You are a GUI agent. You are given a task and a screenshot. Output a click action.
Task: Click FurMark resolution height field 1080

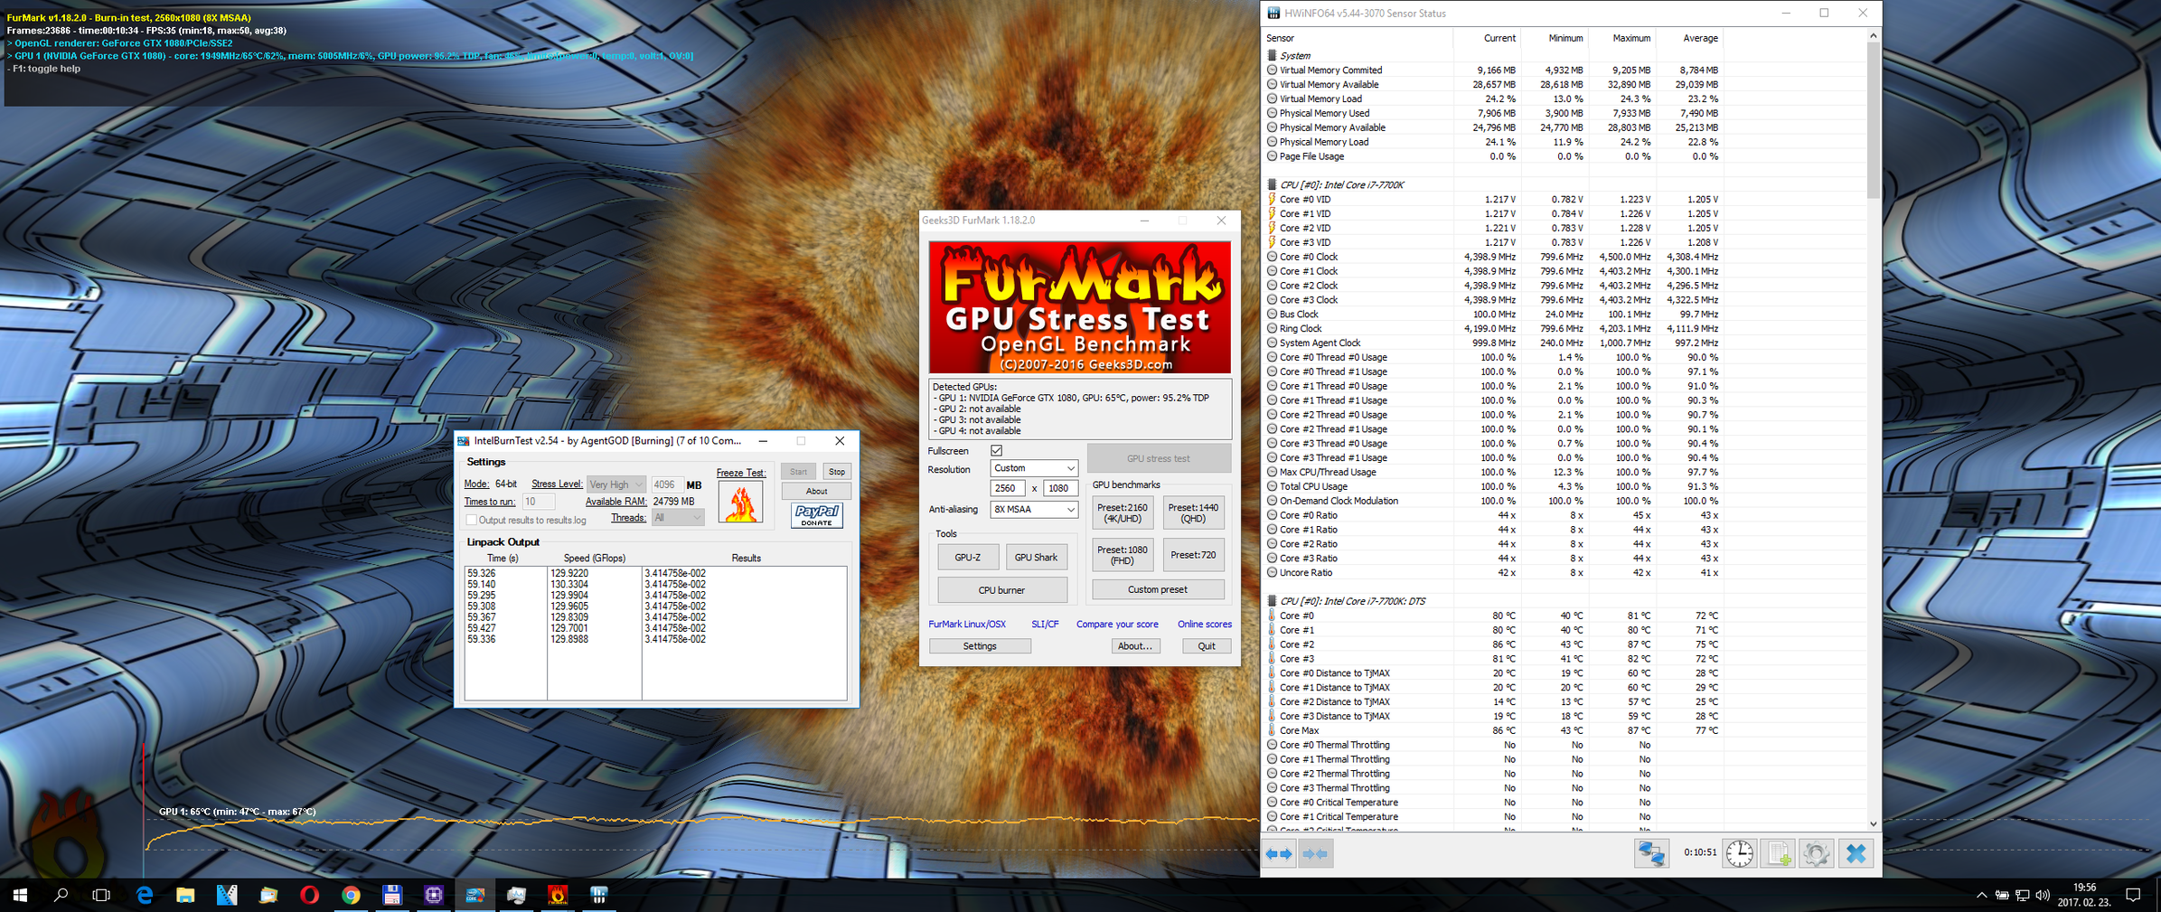coord(1060,488)
